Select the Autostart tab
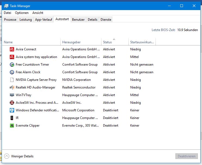Image resolution: width=202 pixels, height=165 pixels. [x=62, y=19]
